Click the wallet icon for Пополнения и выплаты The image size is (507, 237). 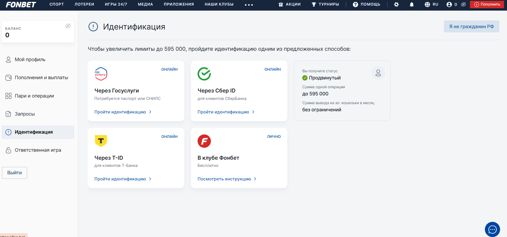point(9,78)
